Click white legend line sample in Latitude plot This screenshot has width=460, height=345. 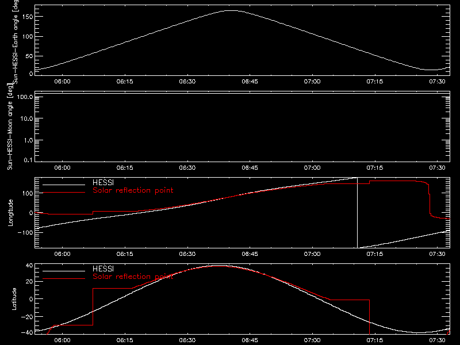[64, 271]
